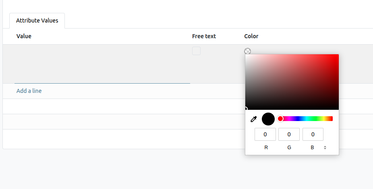
Task: Pick a color with the eyedropper tool
Action: click(x=254, y=119)
